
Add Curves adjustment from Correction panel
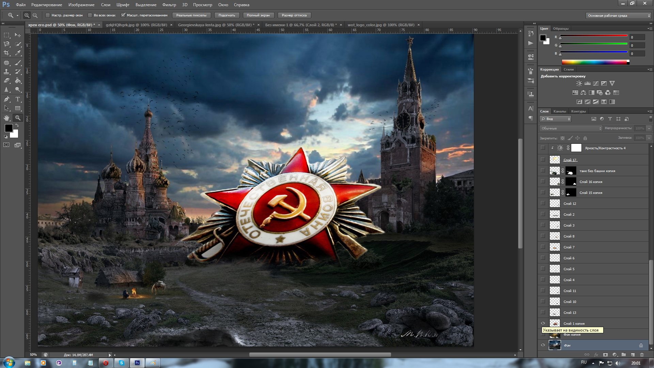[596, 83]
